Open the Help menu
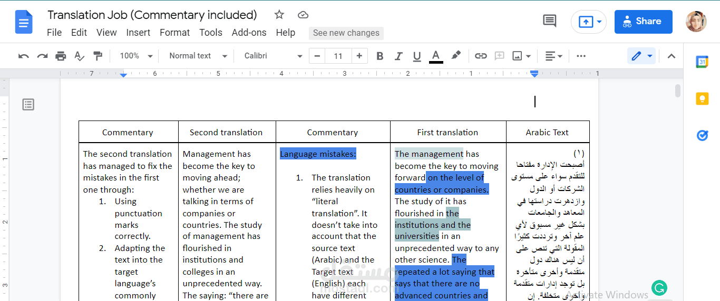 [286, 33]
